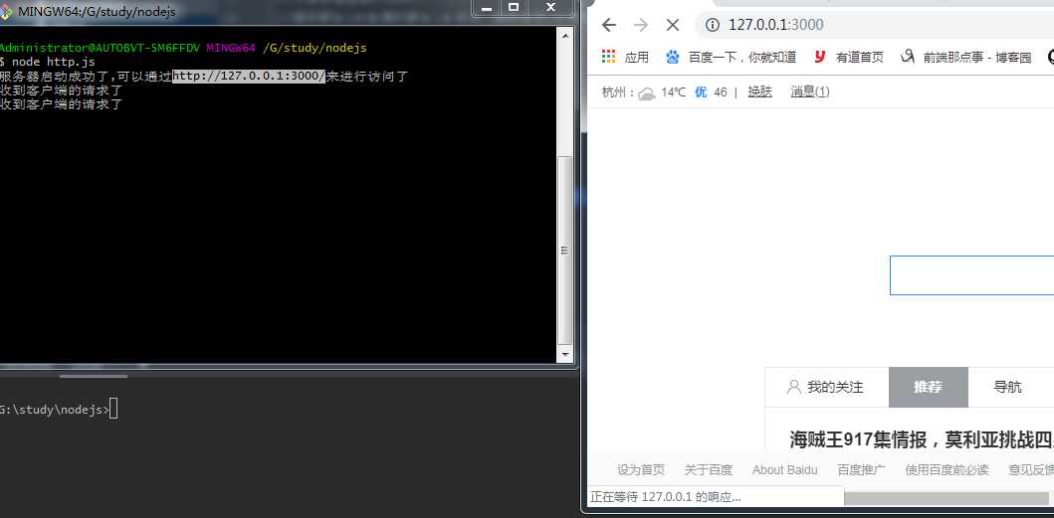Screen dimensions: 1054x518
Task: Click the highlighted http://127.0.0.1:3000/ text in terminal
Action: pos(249,77)
